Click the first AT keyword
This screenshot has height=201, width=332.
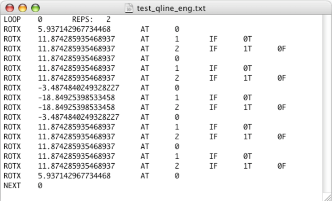pyautogui.click(x=145, y=29)
